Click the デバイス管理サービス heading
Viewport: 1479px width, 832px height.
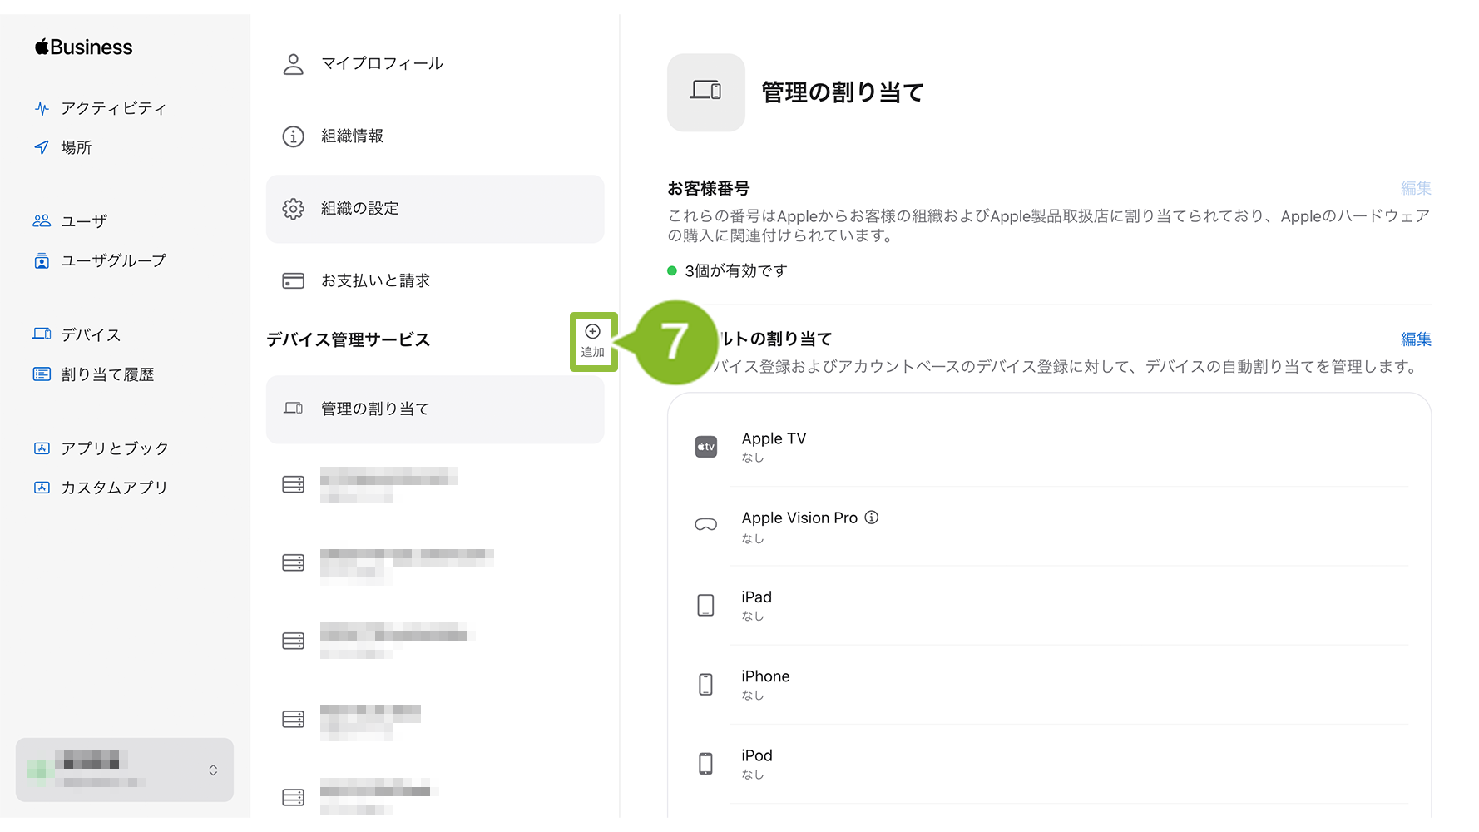click(349, 340)
